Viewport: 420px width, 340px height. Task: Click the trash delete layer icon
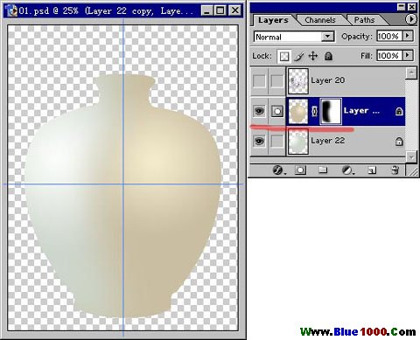pos(395,170)
